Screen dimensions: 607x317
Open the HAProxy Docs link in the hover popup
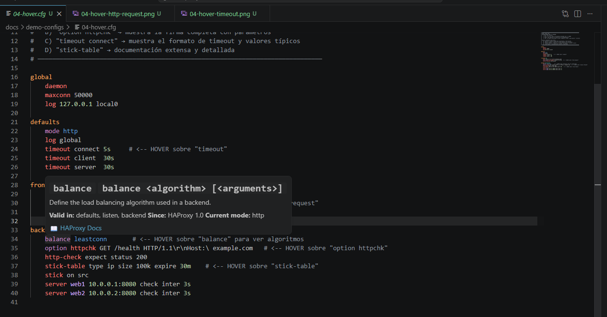[x=81, y=228]
